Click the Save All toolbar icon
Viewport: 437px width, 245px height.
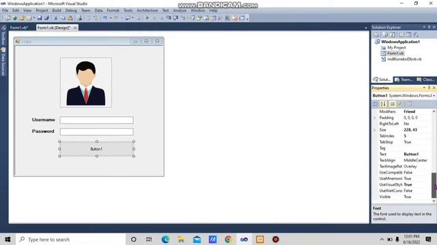click(46, 18)
